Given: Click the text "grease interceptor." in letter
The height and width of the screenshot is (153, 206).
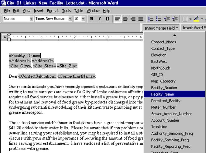Looking at the screenshot, I should (26, 112).
